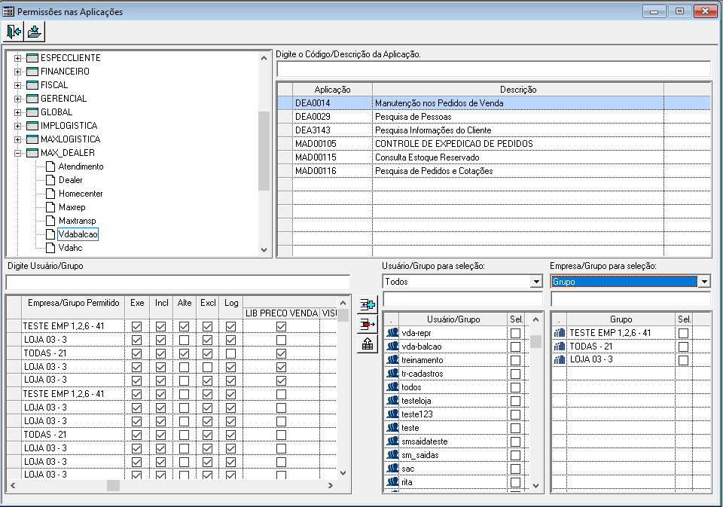This screenshot has height=507, width=723.
Task: Click the window close button
Action: click(x=705, y=11)
